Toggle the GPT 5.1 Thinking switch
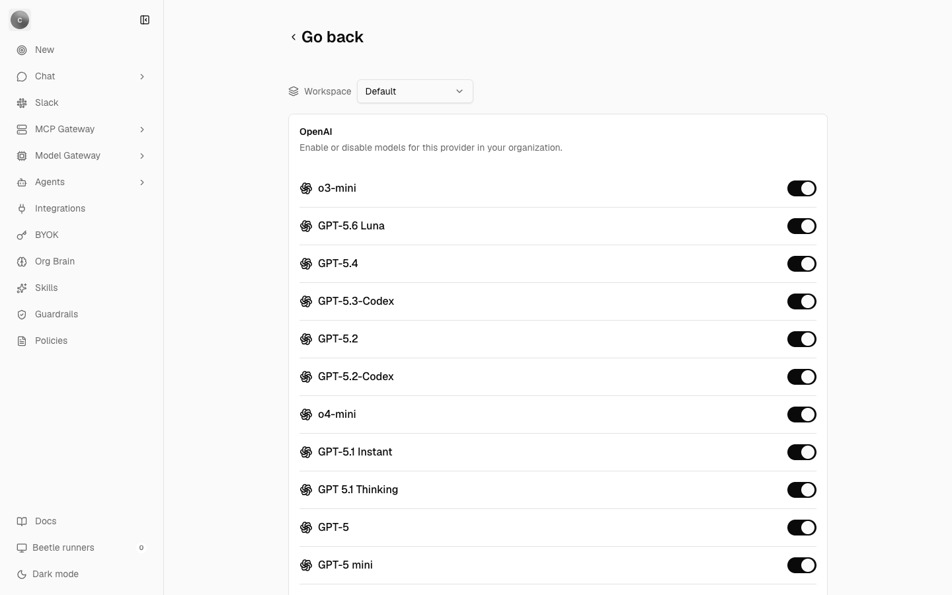952x595 pixels. pos(802,490)
